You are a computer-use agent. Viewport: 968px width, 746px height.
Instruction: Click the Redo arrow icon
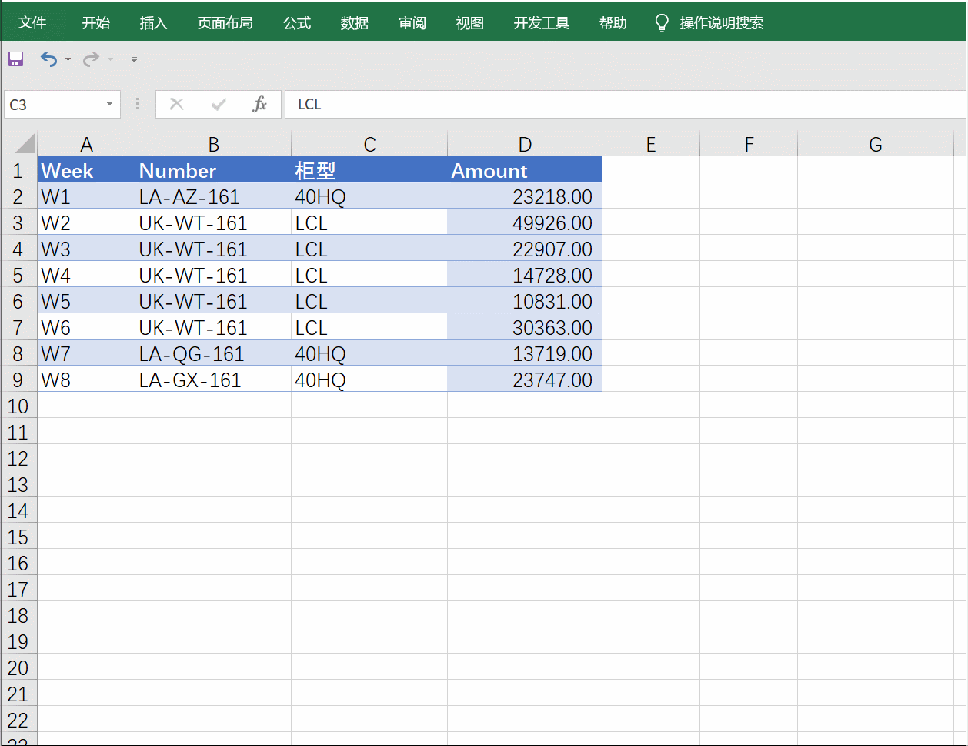(x=91, y=59)
